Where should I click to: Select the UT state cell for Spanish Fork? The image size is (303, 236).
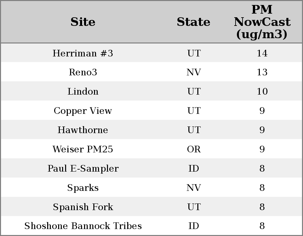pyautogui.click(x=194, y=207)
